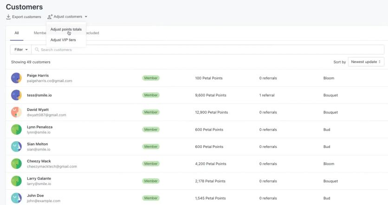The image size is (388, 205).
Task: Click the Member badge for tess@smile.io
Action: (151, 95)
